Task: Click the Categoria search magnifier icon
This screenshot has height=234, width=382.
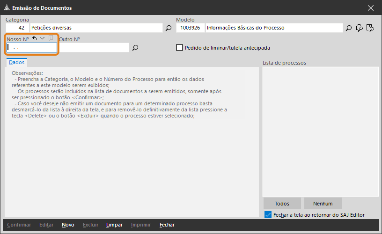Action: coord(169,28)
